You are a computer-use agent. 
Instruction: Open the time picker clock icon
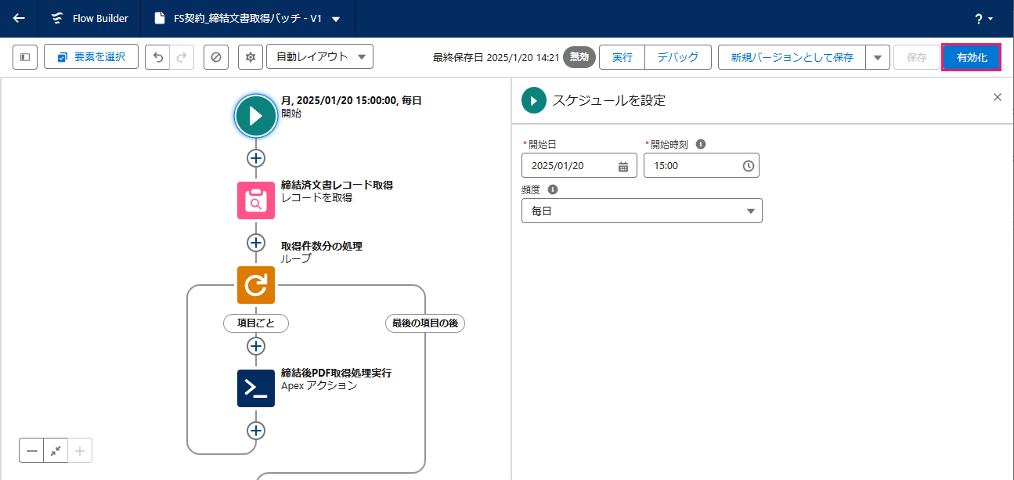click(x=748, y=166)
